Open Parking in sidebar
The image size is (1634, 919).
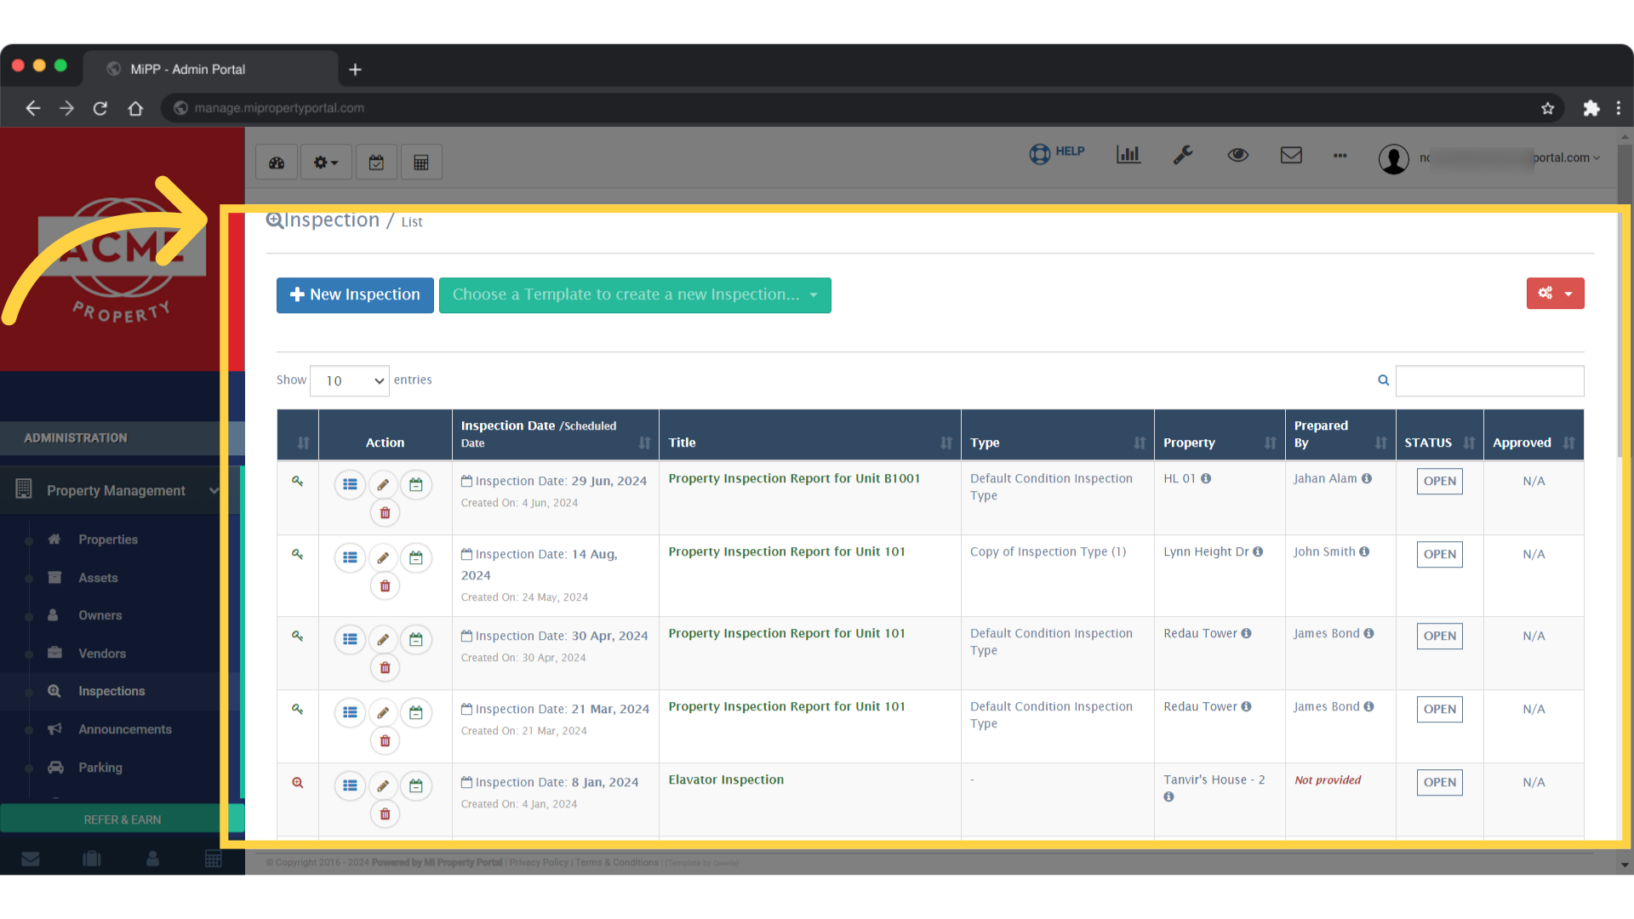[x=100, y=768]
